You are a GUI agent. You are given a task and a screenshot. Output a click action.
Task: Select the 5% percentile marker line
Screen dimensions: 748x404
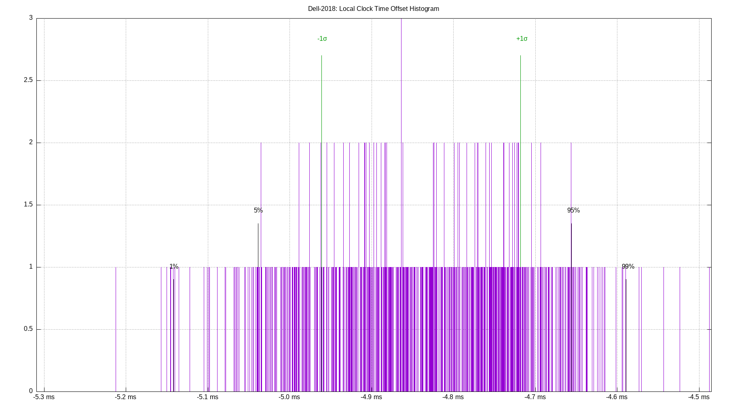(258, 242)
